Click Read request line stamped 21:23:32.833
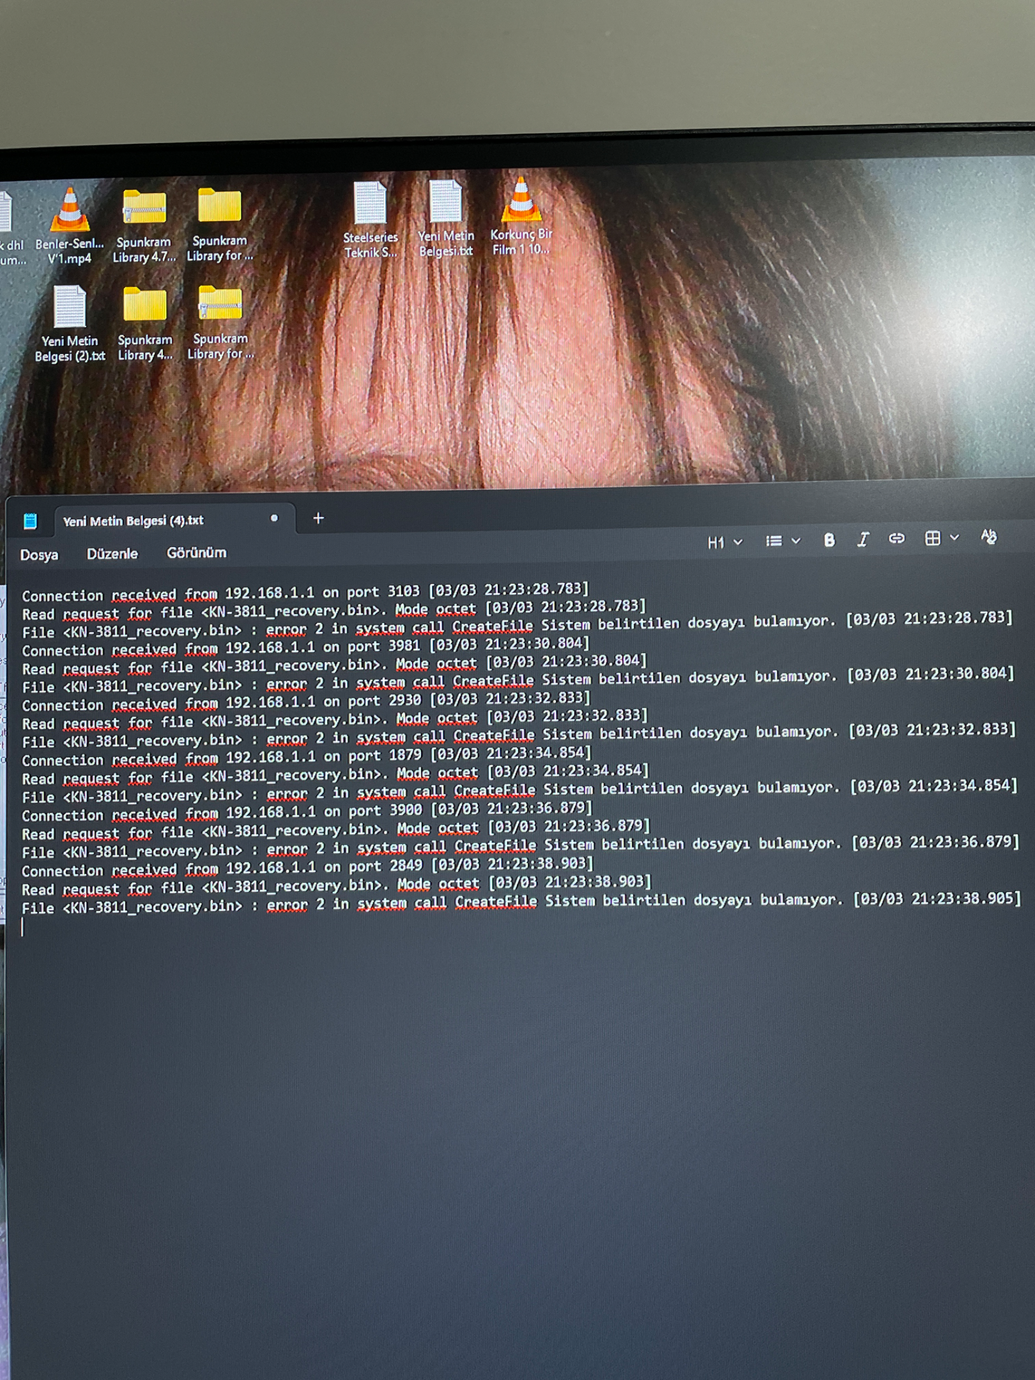1035x1380 pixels. pyautogui.click(x=335, y=719)
